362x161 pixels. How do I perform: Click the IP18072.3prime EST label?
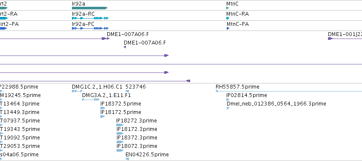(137, 146)
